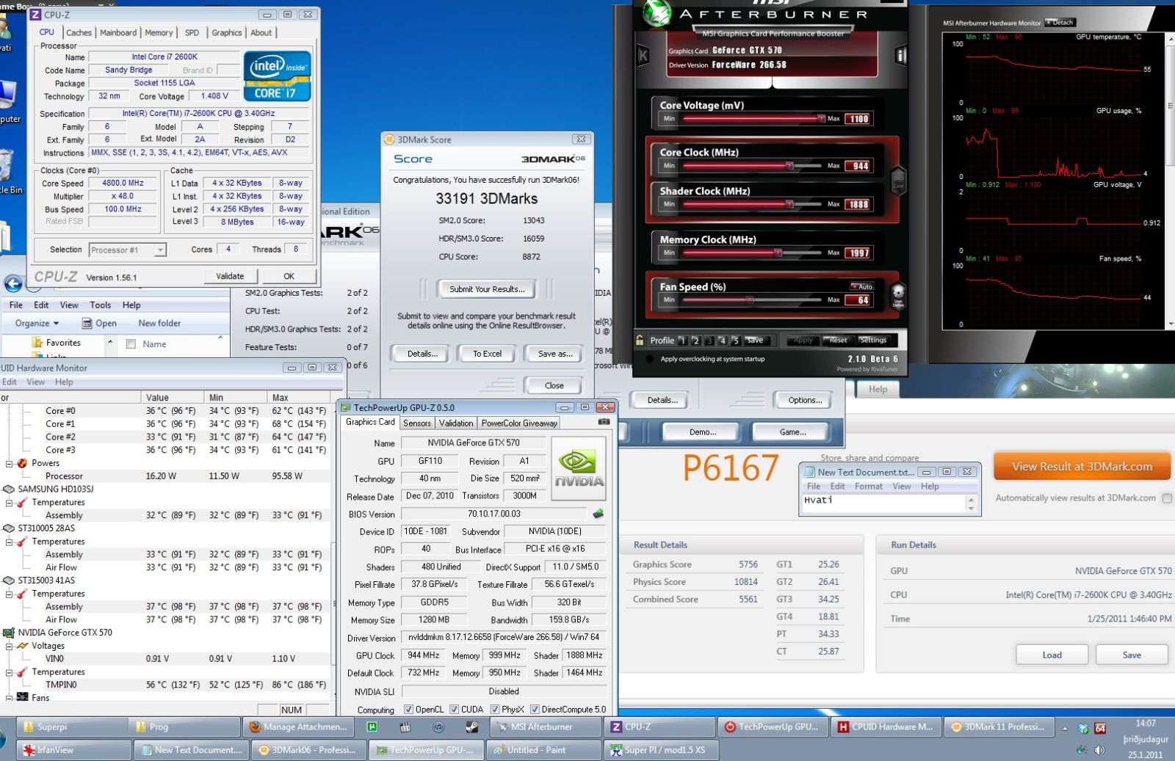This screenshot has width=1175, height=761.
Task: Open the Processor #1 selection dropdown
Action: point(159,250)
